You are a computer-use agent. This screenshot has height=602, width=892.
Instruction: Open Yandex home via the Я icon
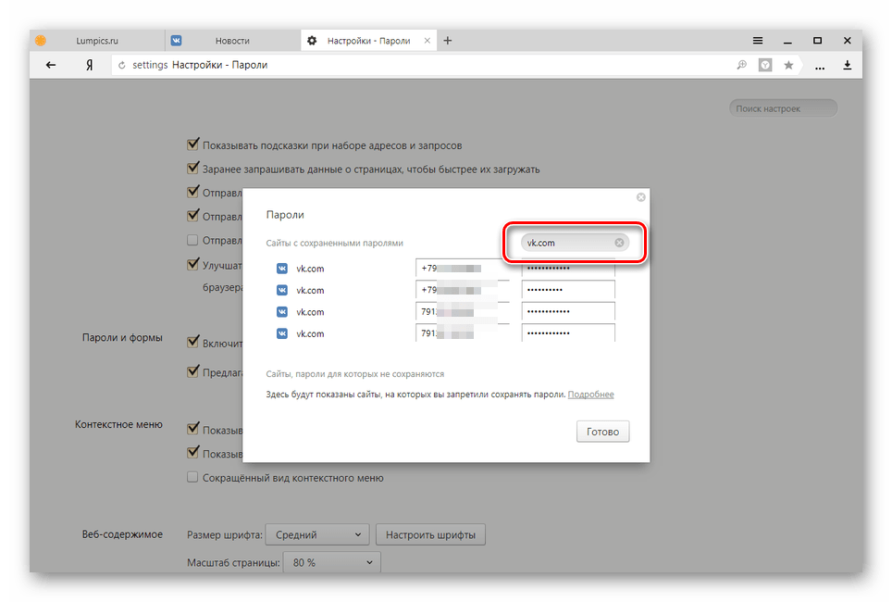90,65
